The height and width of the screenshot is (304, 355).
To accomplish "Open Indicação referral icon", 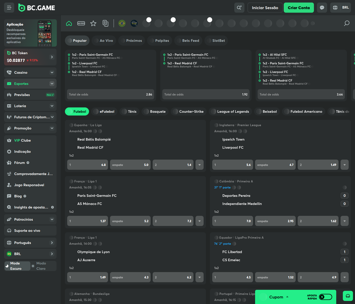I will pos(9,151).
